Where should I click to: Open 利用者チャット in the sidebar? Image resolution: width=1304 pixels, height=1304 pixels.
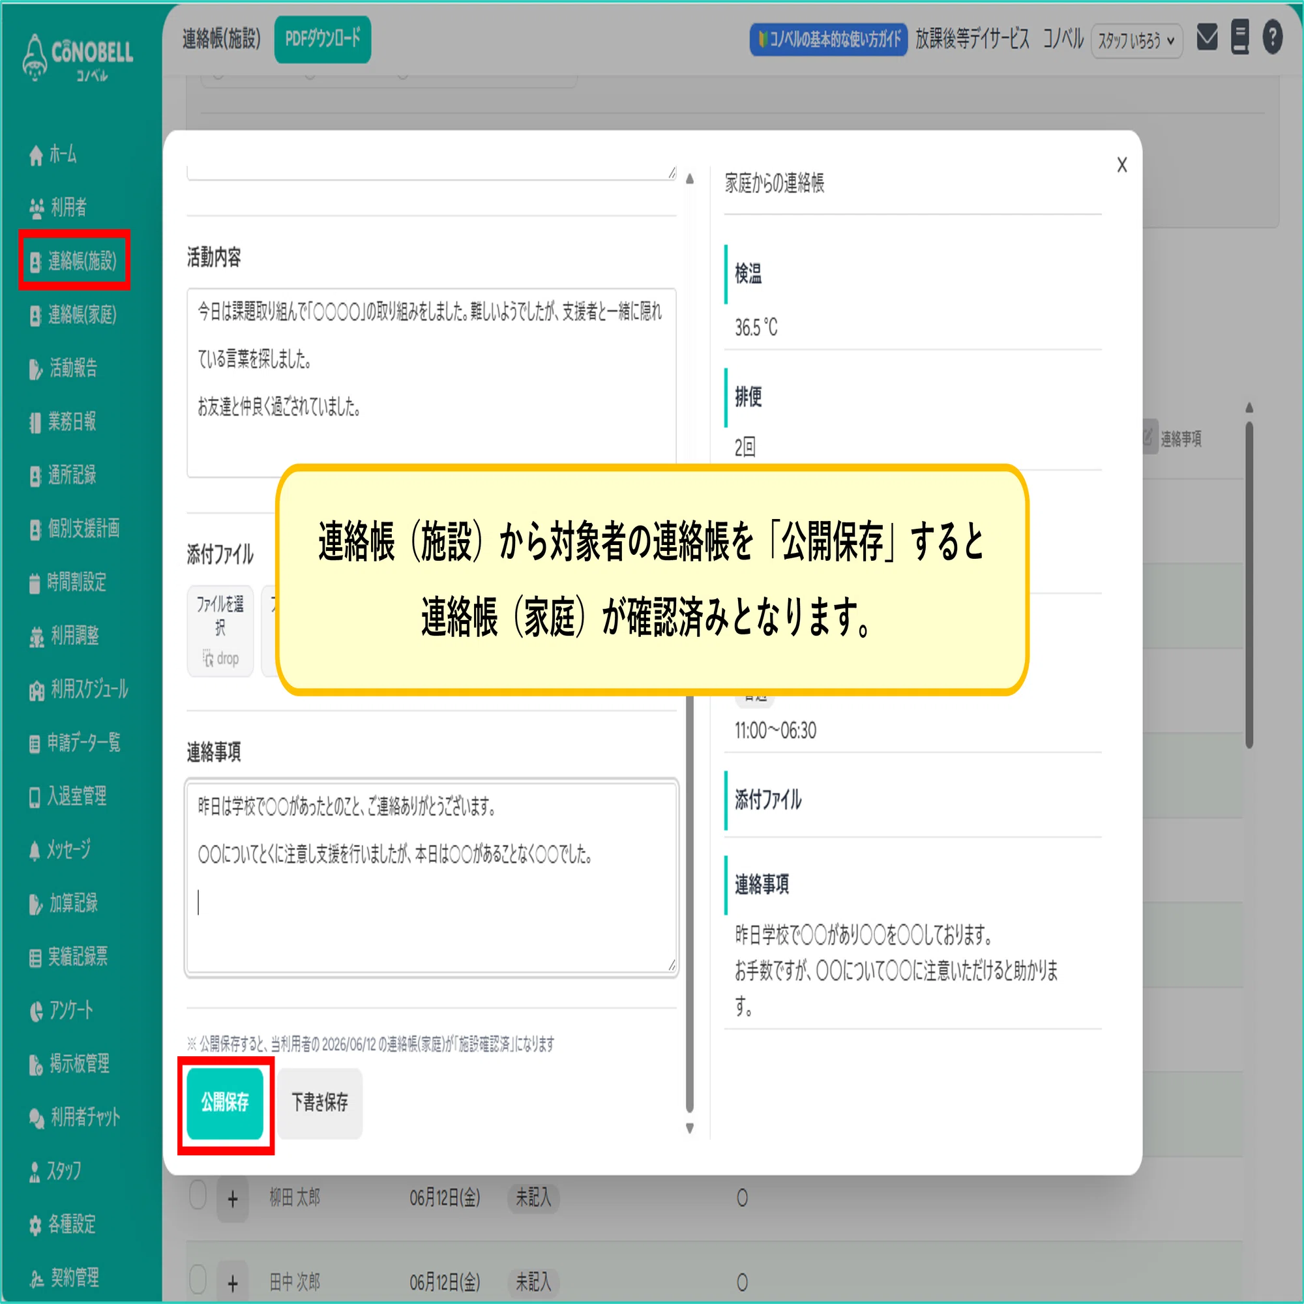tap(74, 1117)
